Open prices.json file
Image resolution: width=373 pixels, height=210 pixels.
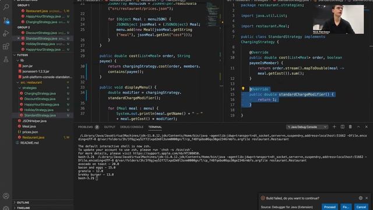(43, 132)
